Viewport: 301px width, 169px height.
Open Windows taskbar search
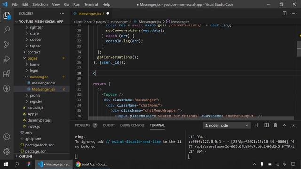pyautogui.click(x=17, y=164)
